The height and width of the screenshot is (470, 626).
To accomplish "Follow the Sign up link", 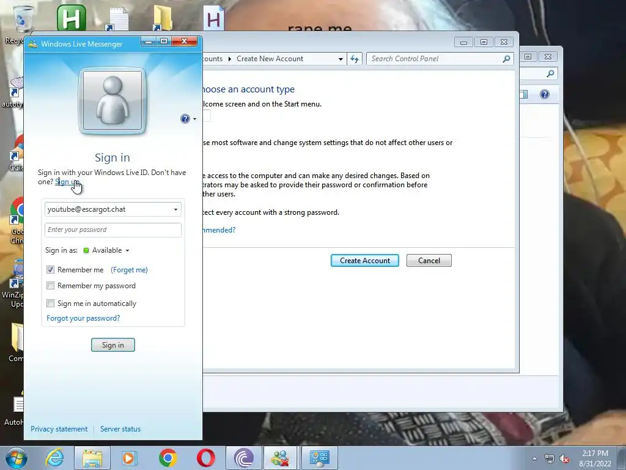I will pyautogui.click(x=67, y=182).
